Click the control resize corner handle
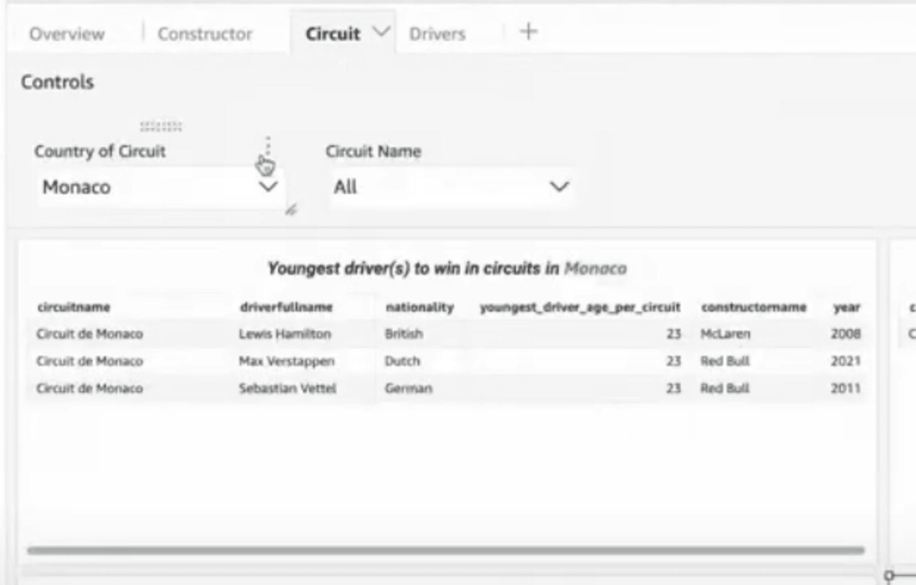The width and height of the screenshot is (916, 585). coord(291,210)
